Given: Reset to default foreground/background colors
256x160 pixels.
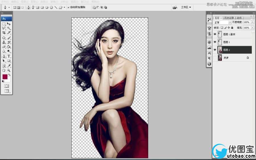Looking at the screenshot, I should pyautogui.click(x=3, y=81).
